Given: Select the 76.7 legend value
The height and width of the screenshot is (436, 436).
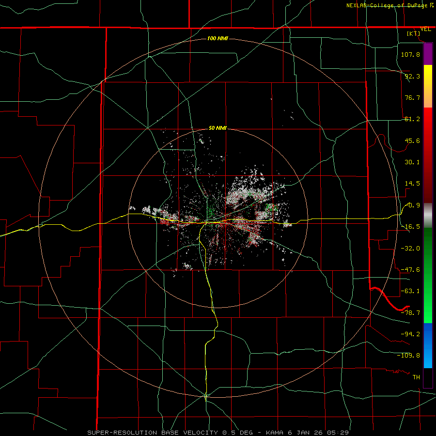Looking at the screenshot, I should coord(412,97).
